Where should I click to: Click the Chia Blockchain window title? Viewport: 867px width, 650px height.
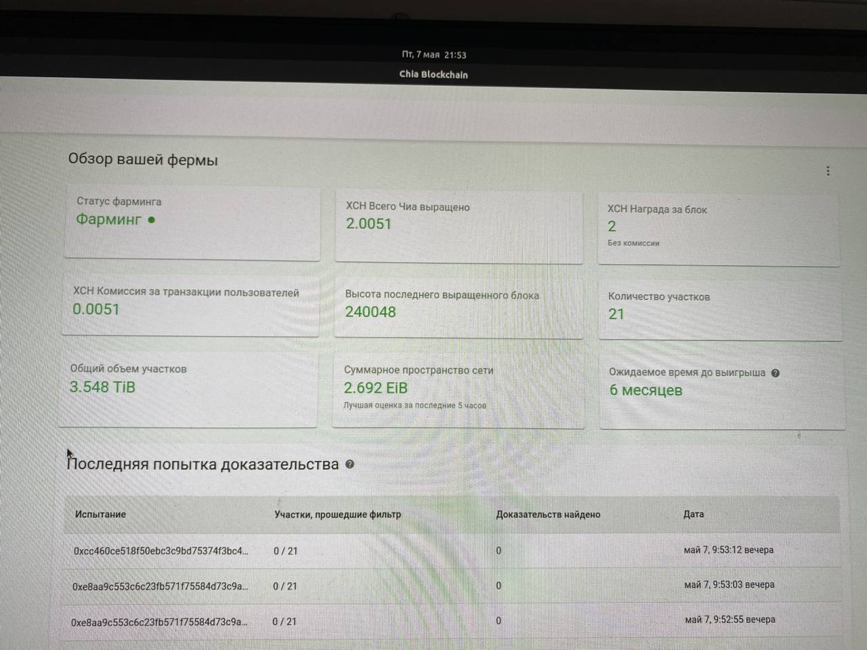point(433,74)
